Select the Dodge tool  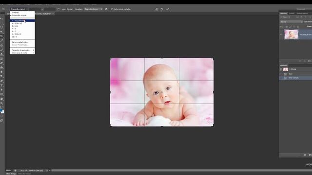coord(2,76)
